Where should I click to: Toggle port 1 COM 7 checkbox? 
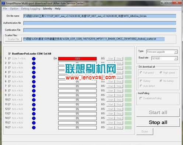click(x=9, y=59)
